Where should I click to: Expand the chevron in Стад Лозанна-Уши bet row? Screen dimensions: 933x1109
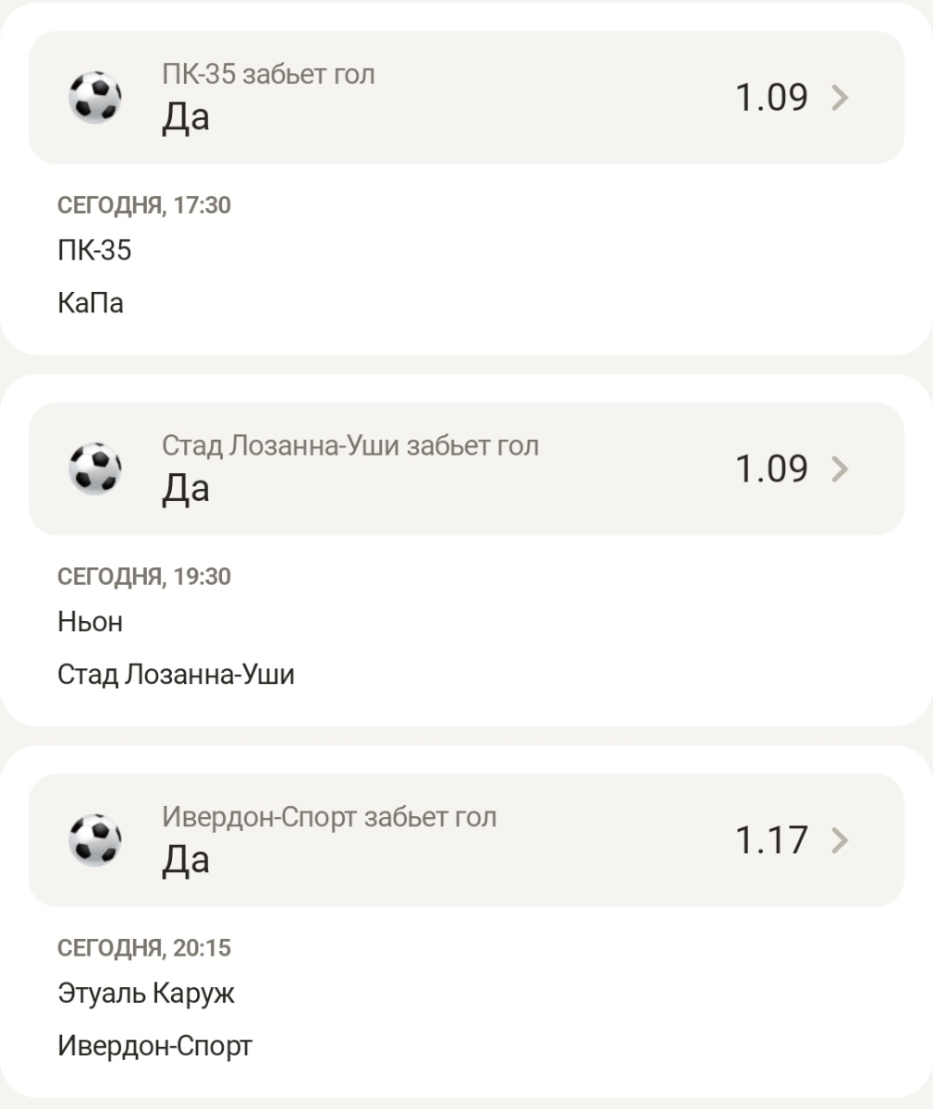(840, 469)
